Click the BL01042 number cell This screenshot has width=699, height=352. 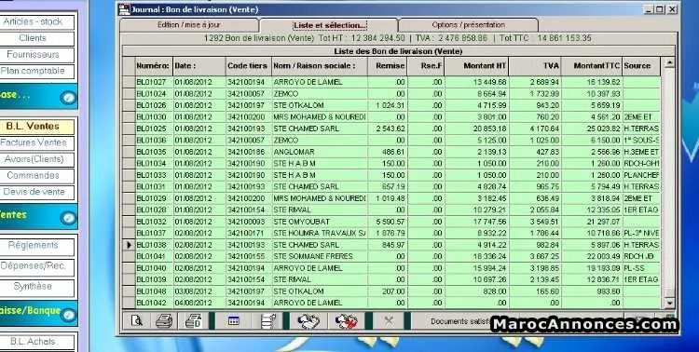point(154,303)
